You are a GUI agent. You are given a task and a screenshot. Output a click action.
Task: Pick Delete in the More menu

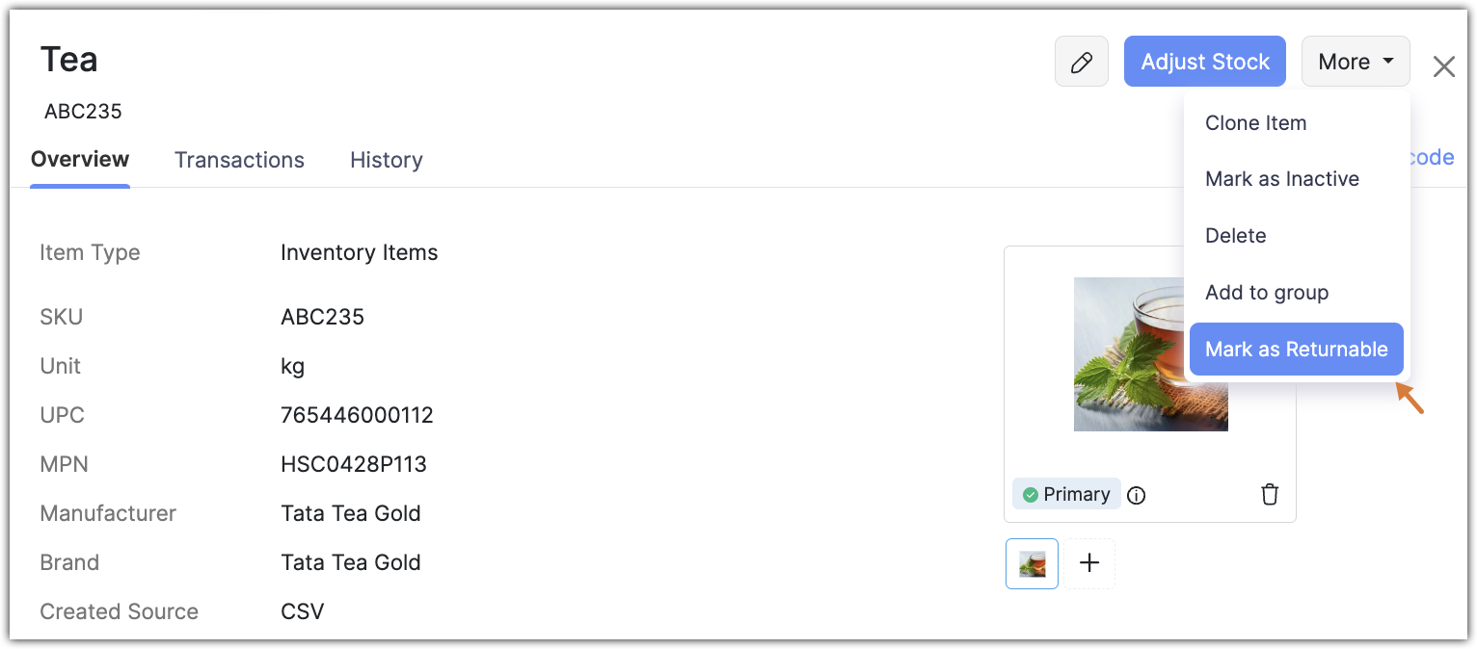pyautogui.click(x=1235, y=236)
